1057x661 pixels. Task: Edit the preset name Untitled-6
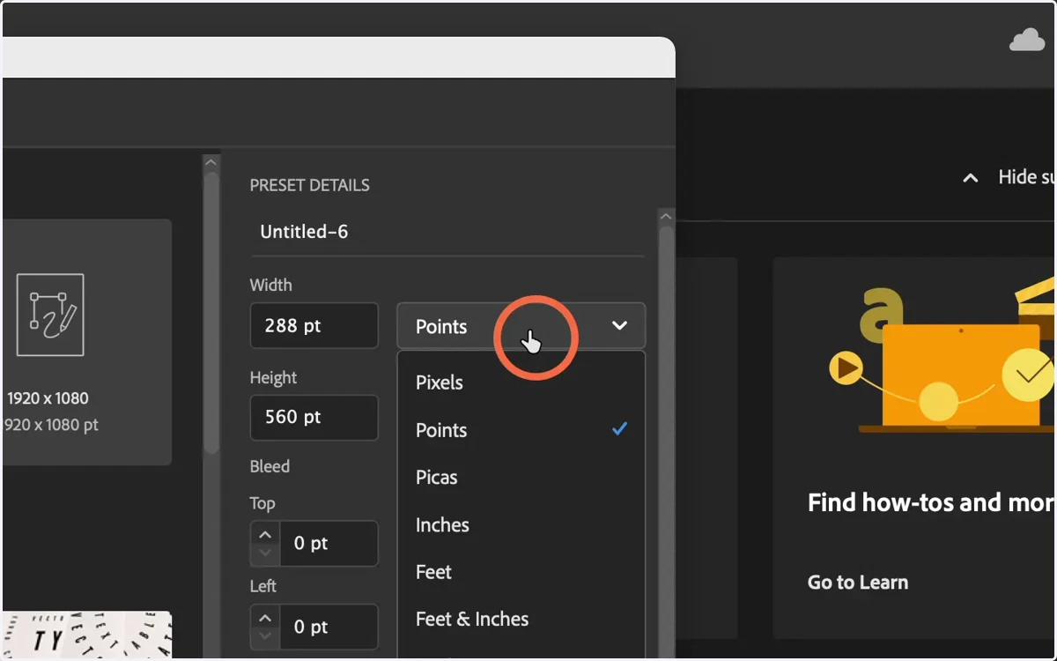[447, 233]
